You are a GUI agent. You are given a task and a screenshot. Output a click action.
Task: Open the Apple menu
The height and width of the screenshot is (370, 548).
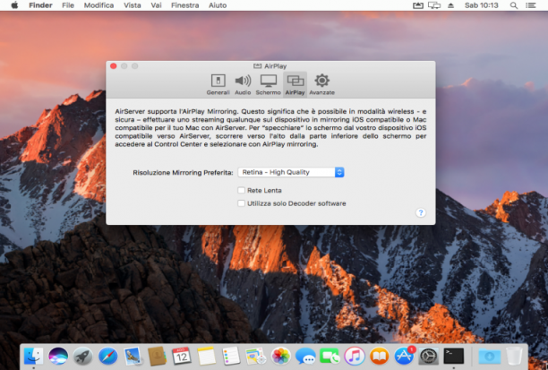pyautogui.click(x=14, y=5)
